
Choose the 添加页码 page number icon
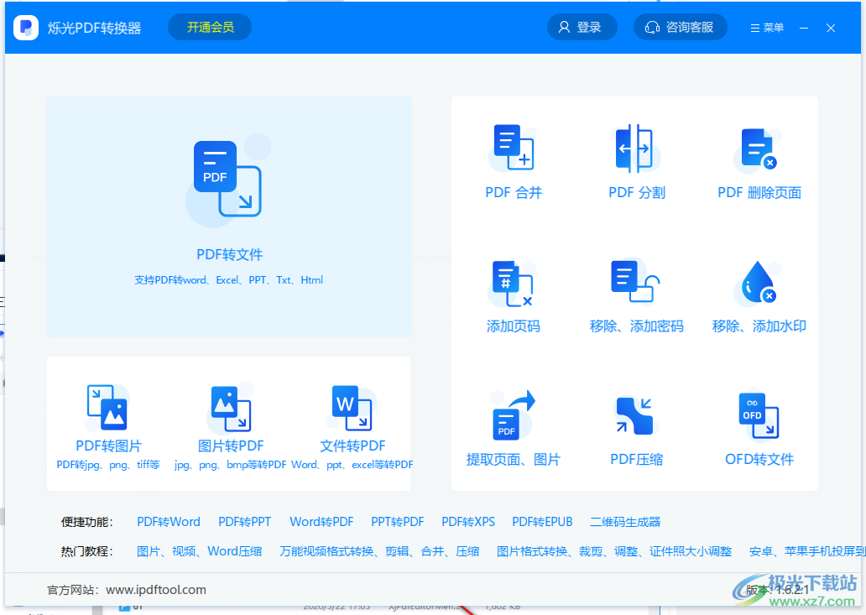(x=512, y=284)
